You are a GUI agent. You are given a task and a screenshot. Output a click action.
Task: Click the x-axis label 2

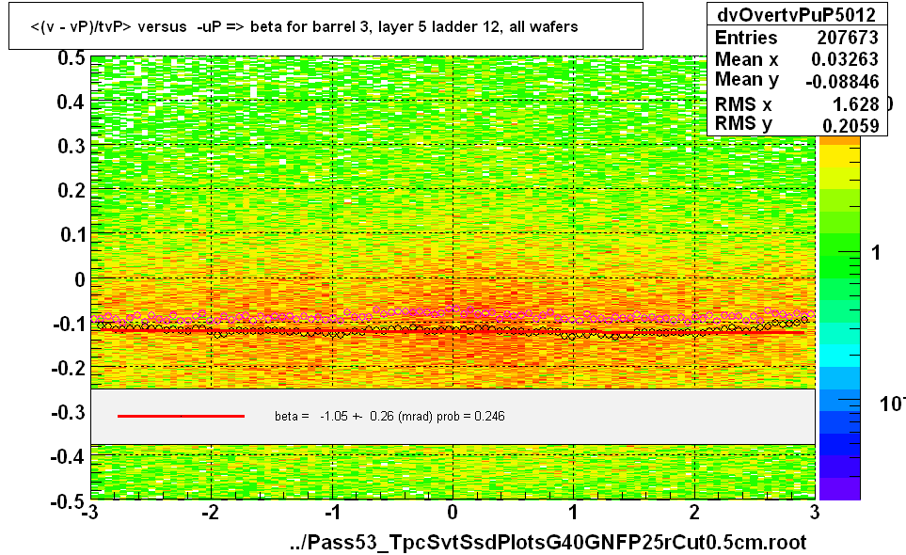pyautogui.click(x=694, y=513)
